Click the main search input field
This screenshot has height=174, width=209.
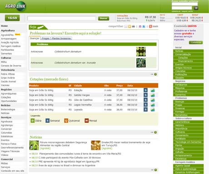coord(61,18)
